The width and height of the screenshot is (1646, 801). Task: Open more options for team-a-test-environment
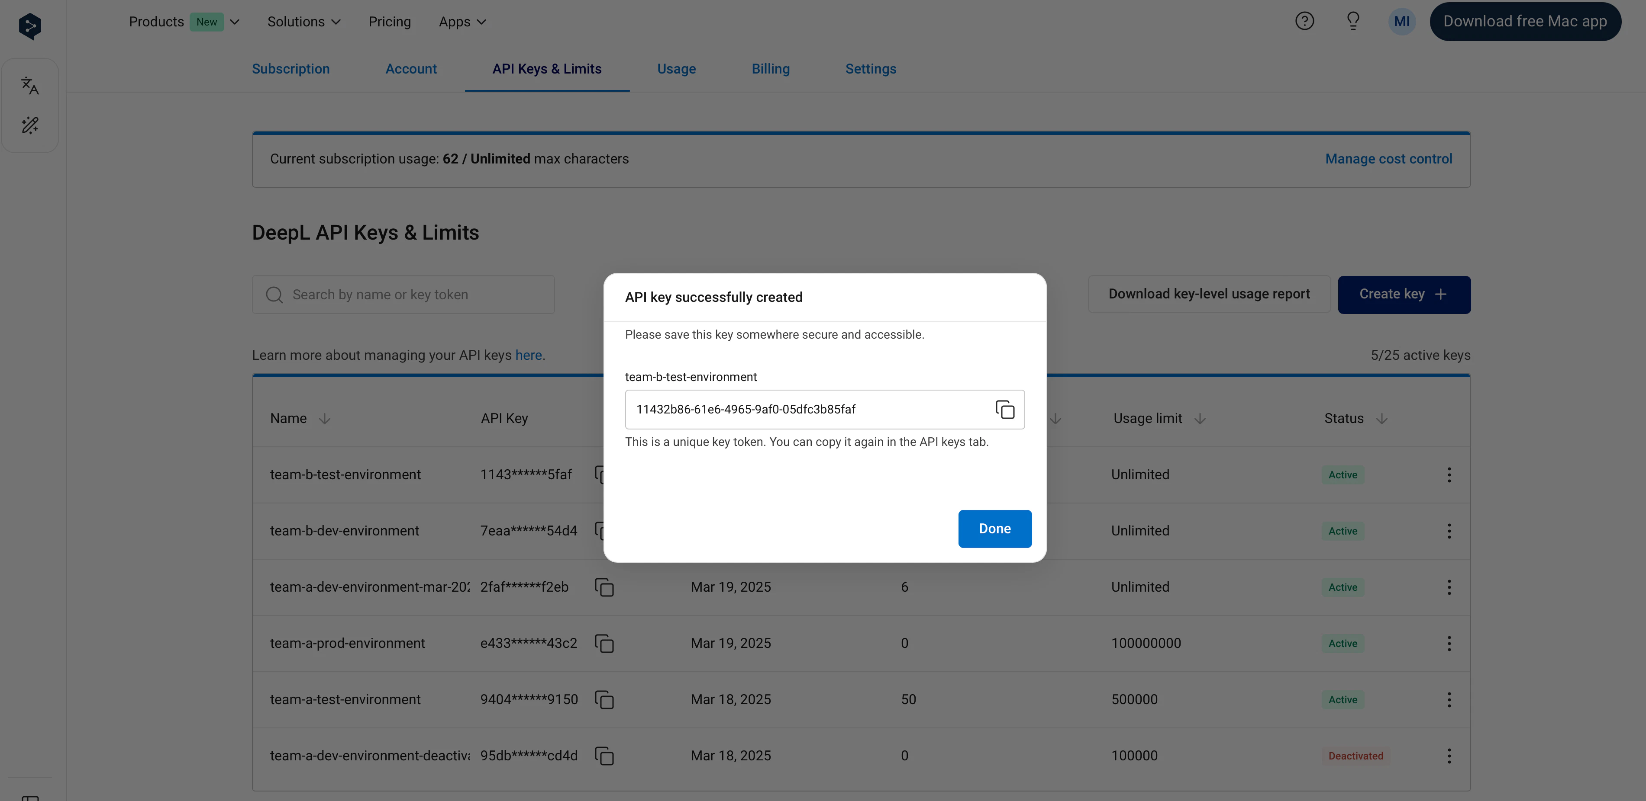click(x=1449, y=699)
